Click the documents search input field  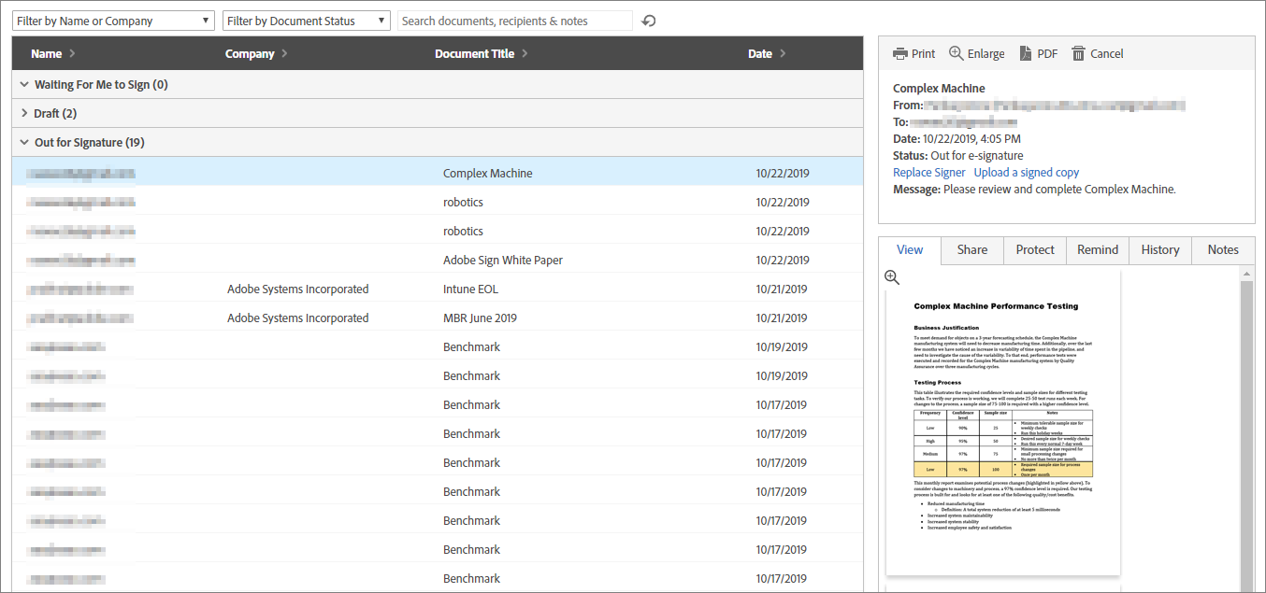coord(514,20)
